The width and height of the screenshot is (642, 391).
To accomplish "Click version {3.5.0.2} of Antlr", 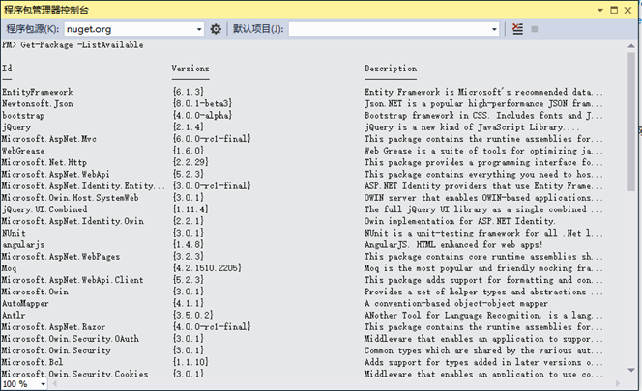I will pos(192,316).
